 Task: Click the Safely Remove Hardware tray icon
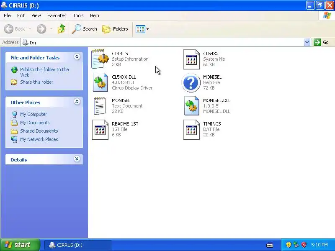tap(296, 245)
